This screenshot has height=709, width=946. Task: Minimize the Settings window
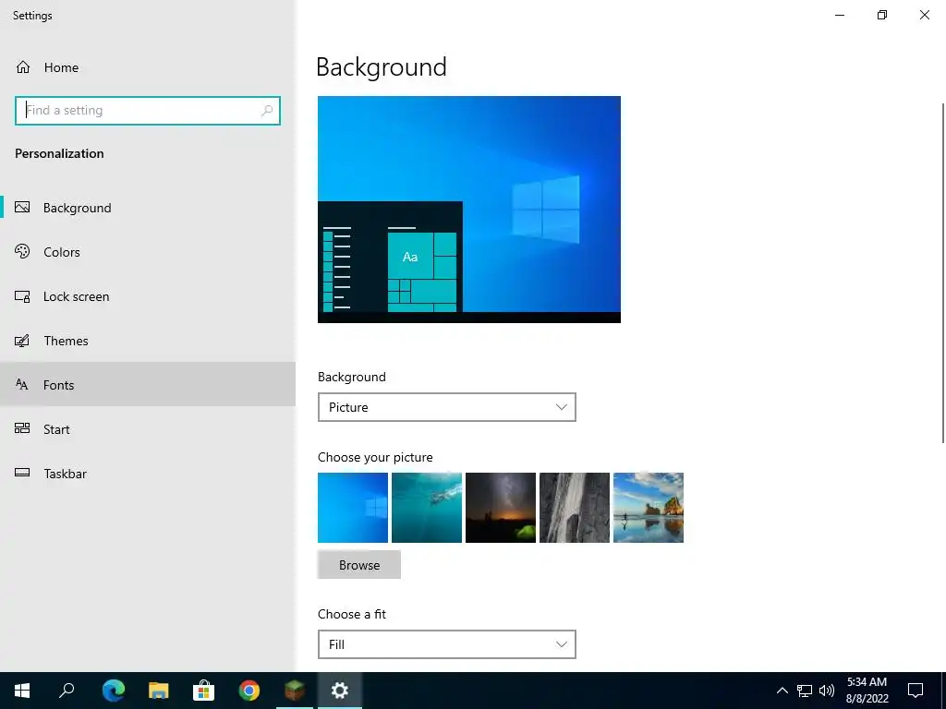click(840, 15)
